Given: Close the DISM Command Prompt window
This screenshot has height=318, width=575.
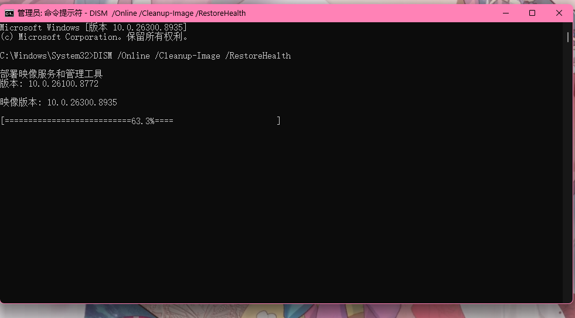Looking at the screenshot, I should pos(559,13).
